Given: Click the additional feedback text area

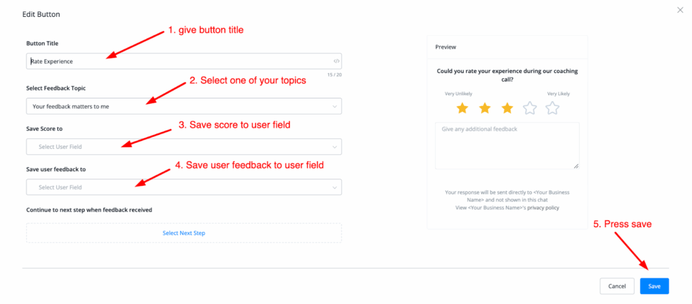Looking at the screenshot, I should [x=507, y=146].
